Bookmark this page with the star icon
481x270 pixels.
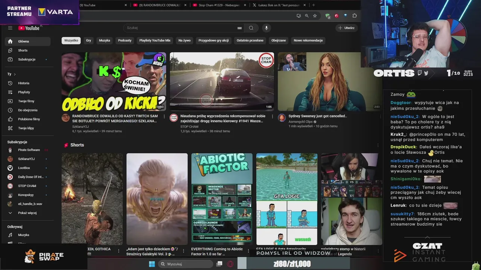[x=315, y=16]
